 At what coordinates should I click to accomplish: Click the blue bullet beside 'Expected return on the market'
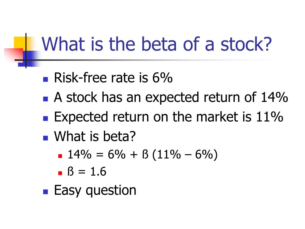point(46,118)
